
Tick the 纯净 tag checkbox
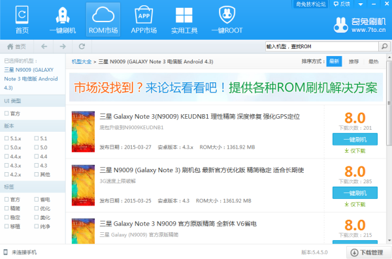37,226
